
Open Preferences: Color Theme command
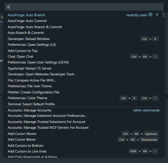coord(84,98)
